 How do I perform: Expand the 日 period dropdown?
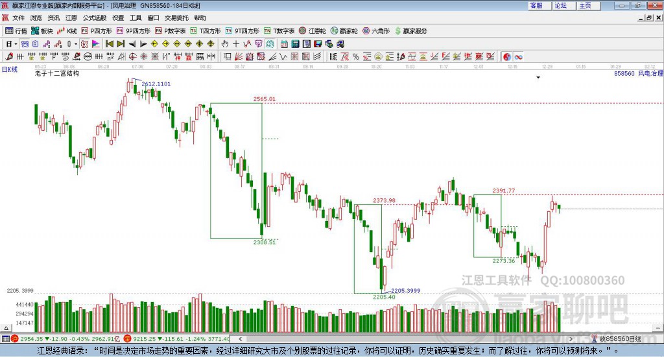point(16,44)
